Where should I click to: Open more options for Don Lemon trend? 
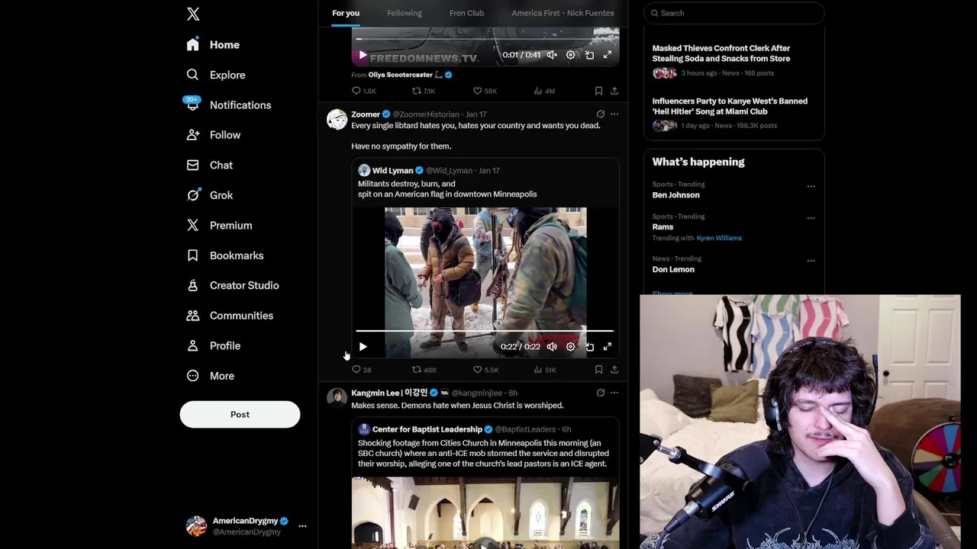pyautogui.click(x=811, y=261)
